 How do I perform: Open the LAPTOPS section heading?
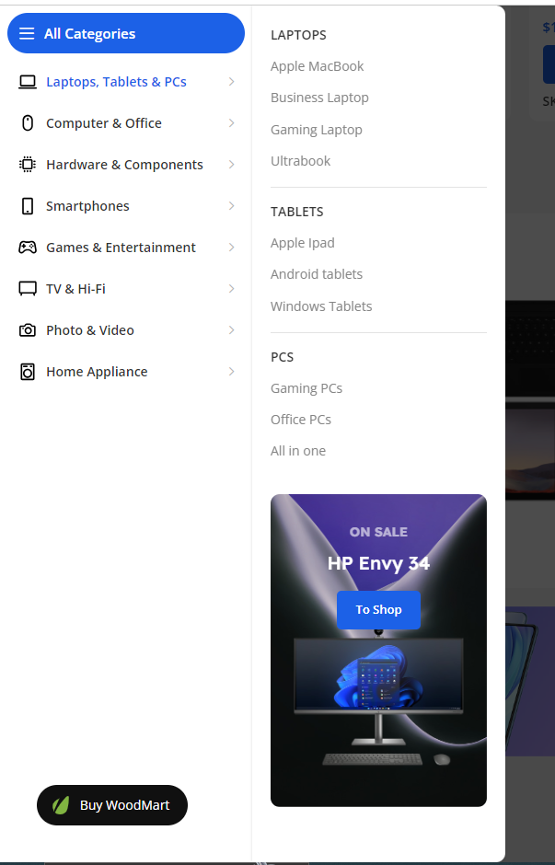pyautogui.click(x=298, y=35)
